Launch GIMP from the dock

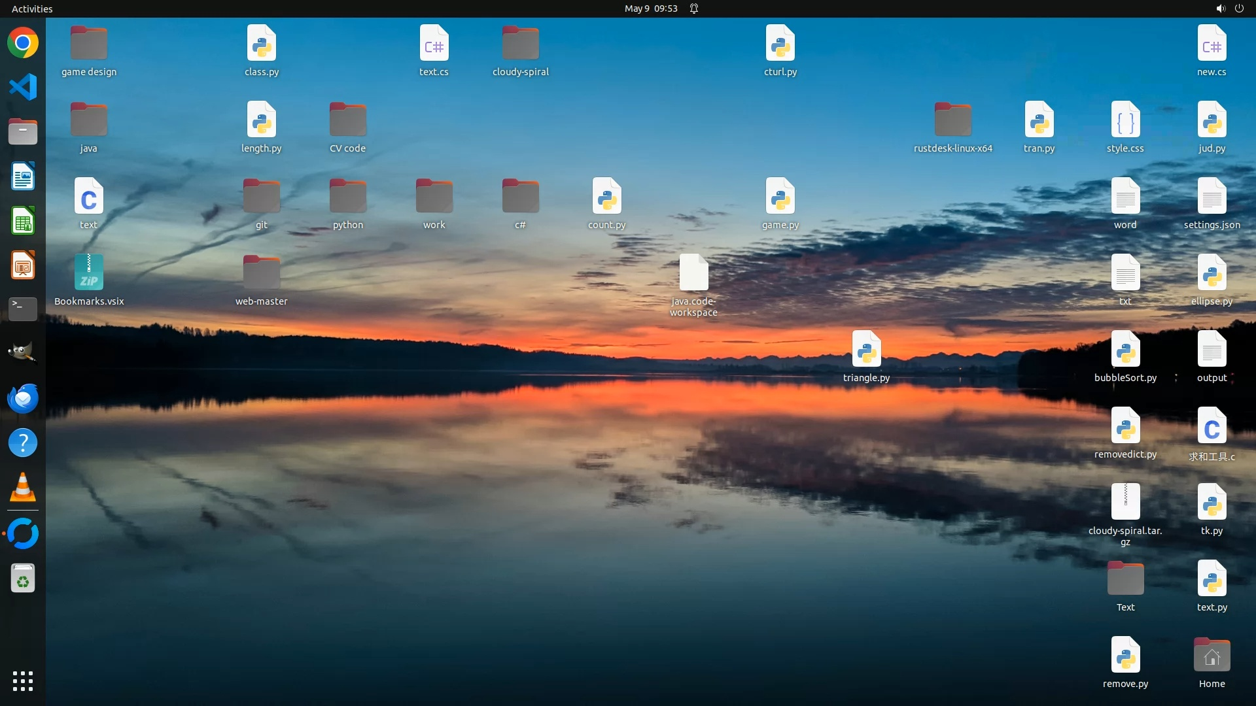(x=23, y=352)
